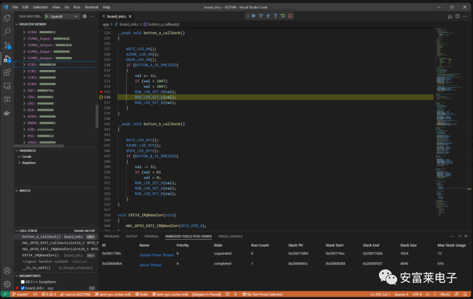Restart the debug session
473x299 pixels.
(x=282, y=16)
